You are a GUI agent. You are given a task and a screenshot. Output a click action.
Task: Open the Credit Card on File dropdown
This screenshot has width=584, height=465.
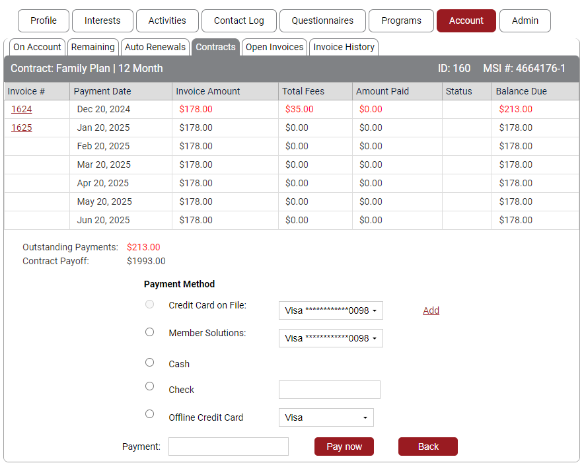(330, 310)
